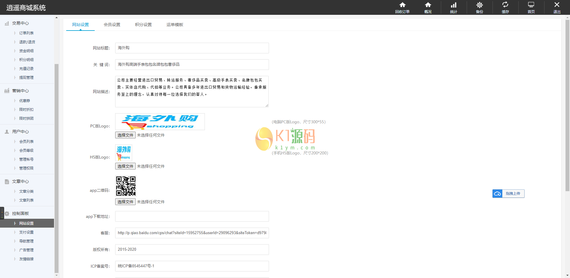The width and height of the screenshot is (570, 278).
Task: Click the cloud icon for 拖拽上传
Action: (x=498, y=194)
